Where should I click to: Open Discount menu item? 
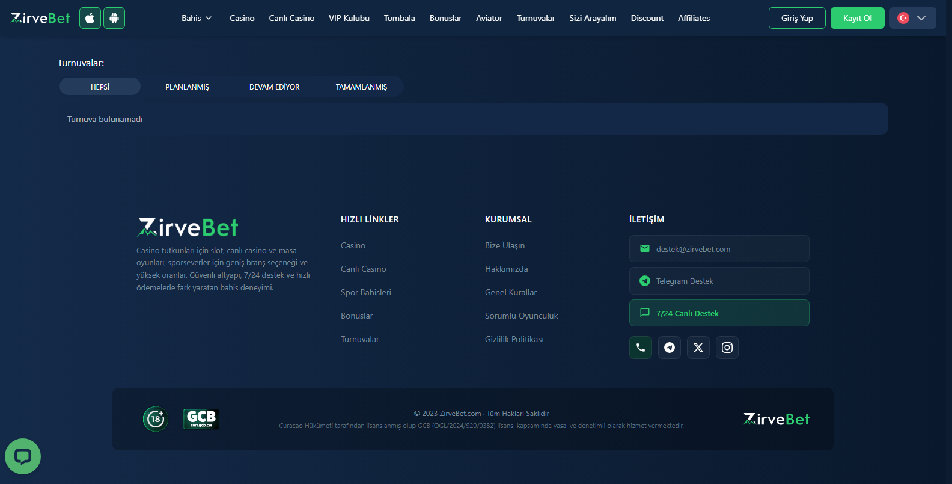pyautogui.click(x=647, y=18)
